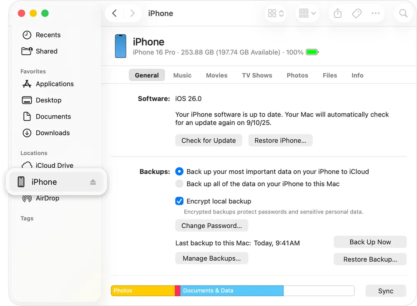Screen dimensions: 417x306
Task: Click the Sync button
Action: click(x=386, y=291)
